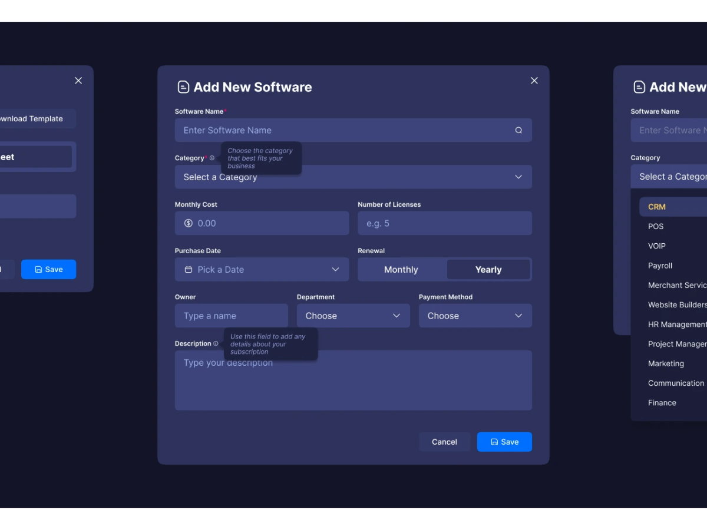Close the left partial dialog

(x=78, y=81)
